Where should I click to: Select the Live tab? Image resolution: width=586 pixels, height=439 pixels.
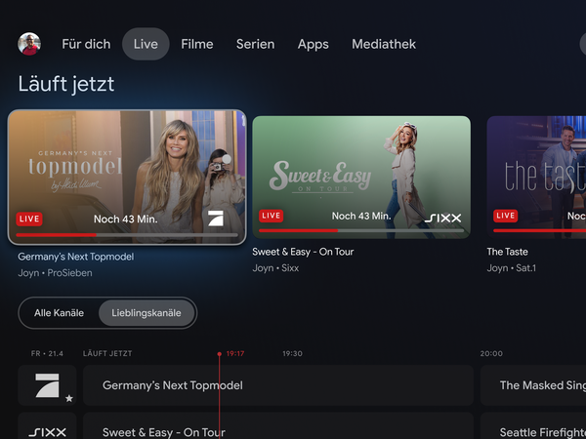(146, 44)
